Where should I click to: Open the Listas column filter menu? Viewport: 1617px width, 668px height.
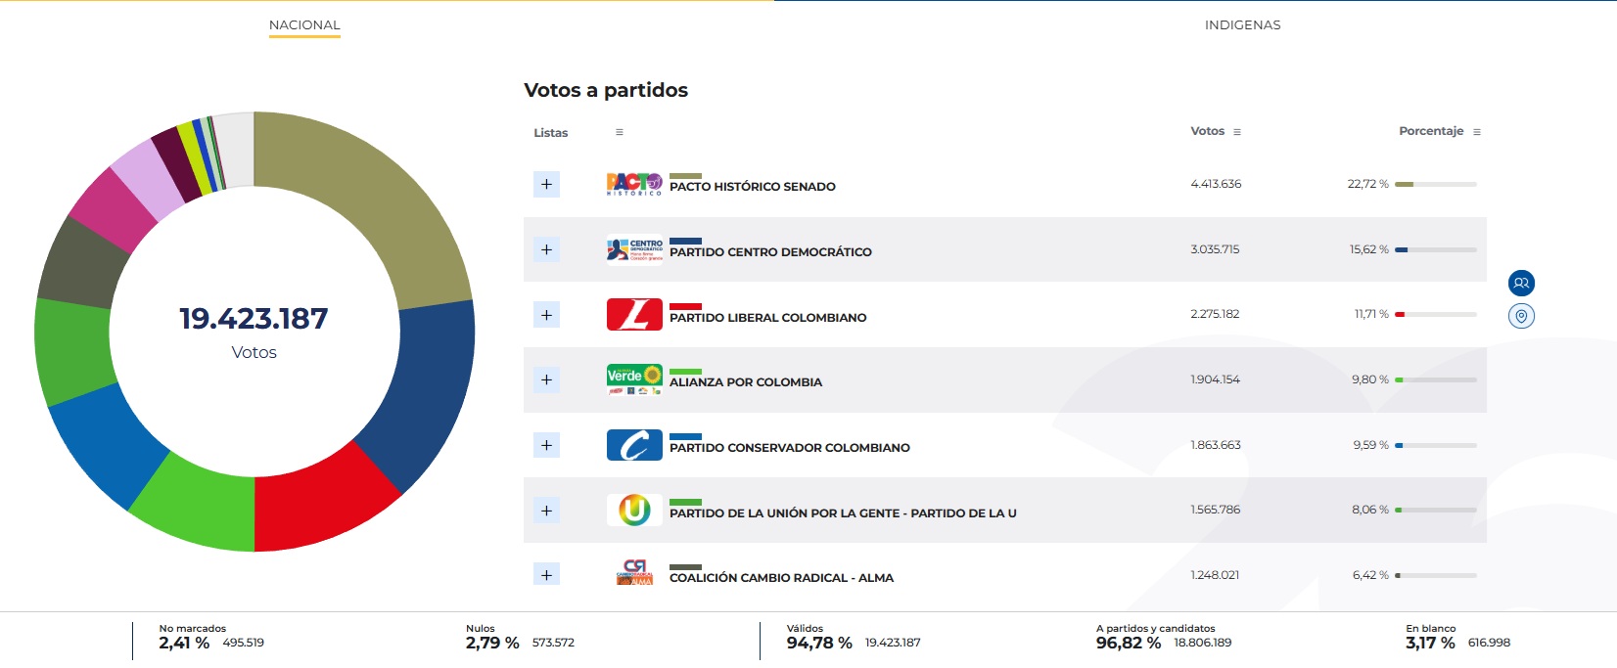click(x=619, y=132)
